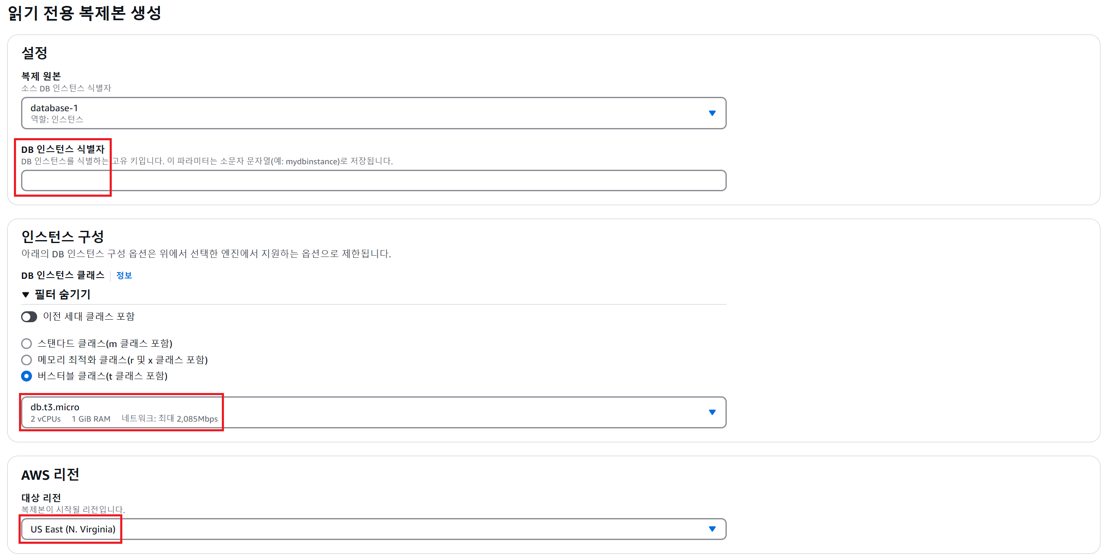The image size is (1108, 556).
Task: Open the source database-1 dropdown arrow
Action: click(712, 113)
